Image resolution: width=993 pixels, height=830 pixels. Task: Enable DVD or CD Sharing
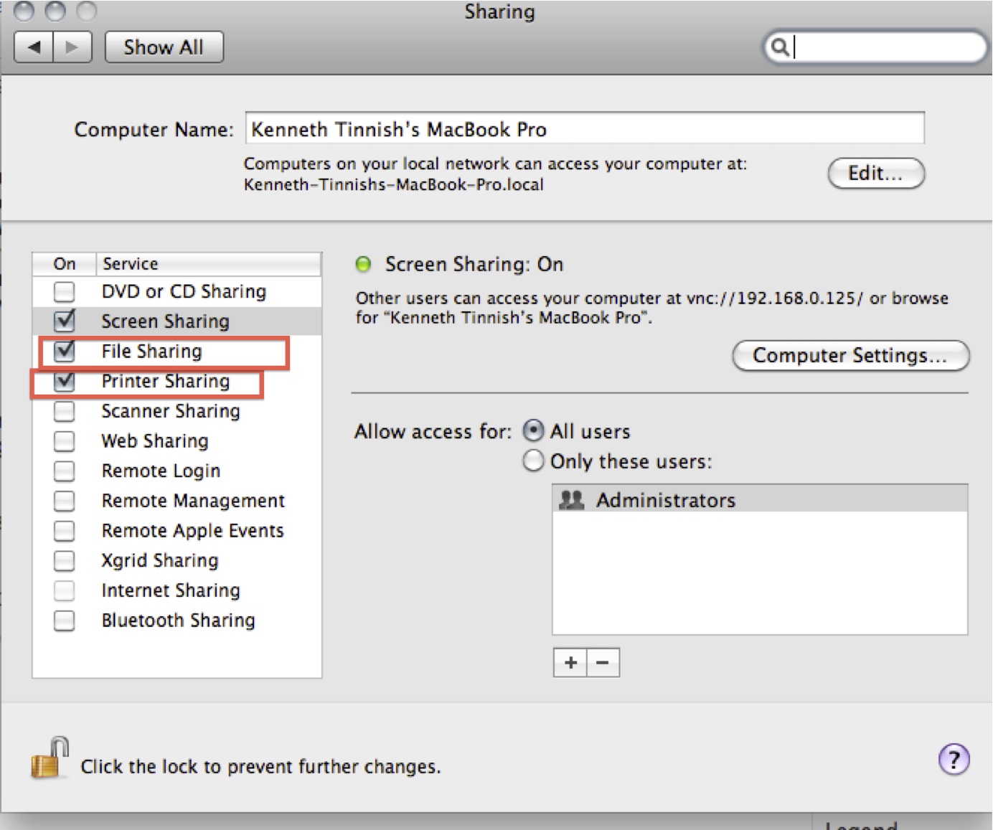point(64,292)
